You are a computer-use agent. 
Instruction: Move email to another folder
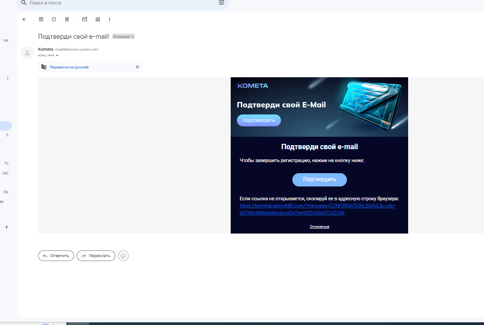pos(98,20)
